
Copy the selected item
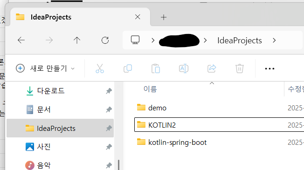coord(128,68)
